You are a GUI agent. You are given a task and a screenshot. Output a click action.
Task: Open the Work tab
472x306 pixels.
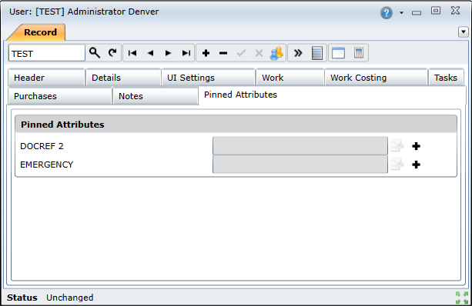click(290, 78)
